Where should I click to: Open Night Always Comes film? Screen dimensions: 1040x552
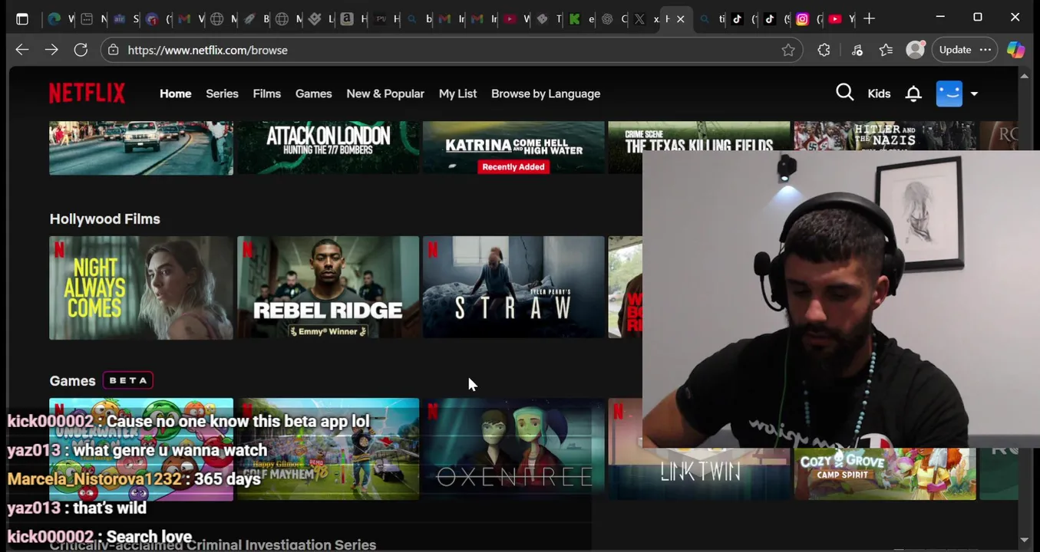tap(141, 287)
